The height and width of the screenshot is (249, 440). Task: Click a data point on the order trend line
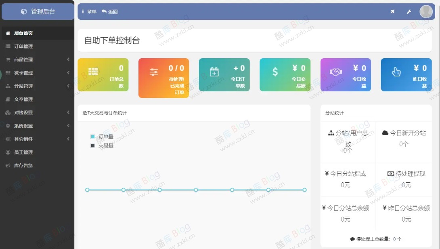196,189
